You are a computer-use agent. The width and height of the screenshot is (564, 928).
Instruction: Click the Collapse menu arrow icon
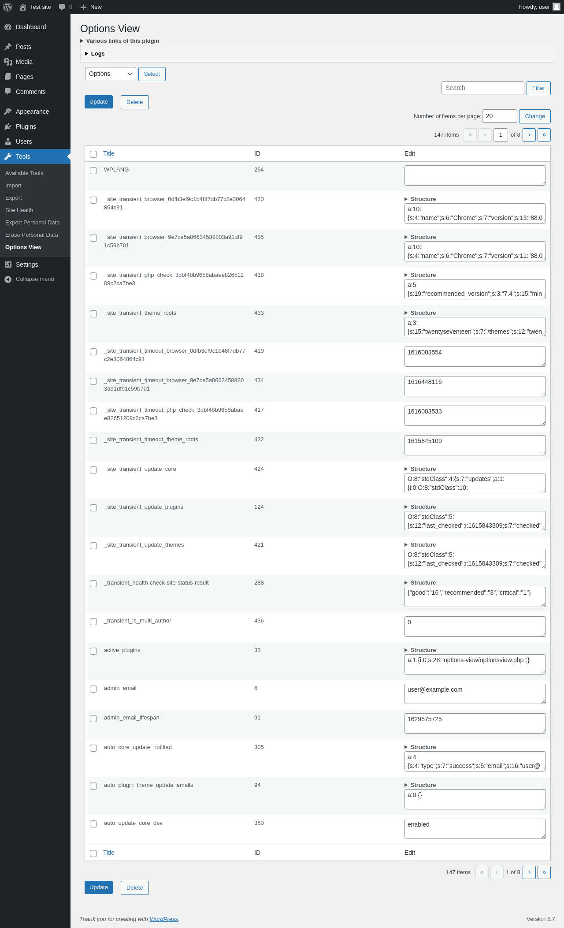click(8, 279)
